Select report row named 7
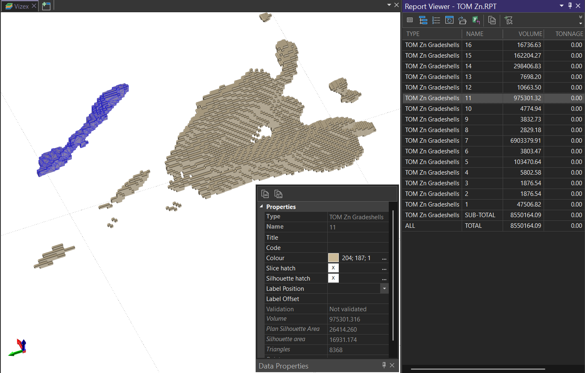Viewport: 585px width, 373px height. click(x=493, y=141)
